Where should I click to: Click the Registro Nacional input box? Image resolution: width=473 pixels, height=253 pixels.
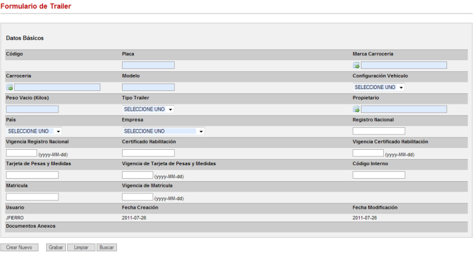click(379, 131)
